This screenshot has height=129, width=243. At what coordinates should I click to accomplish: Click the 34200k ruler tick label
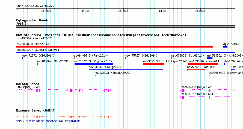[x=123, y=11]
